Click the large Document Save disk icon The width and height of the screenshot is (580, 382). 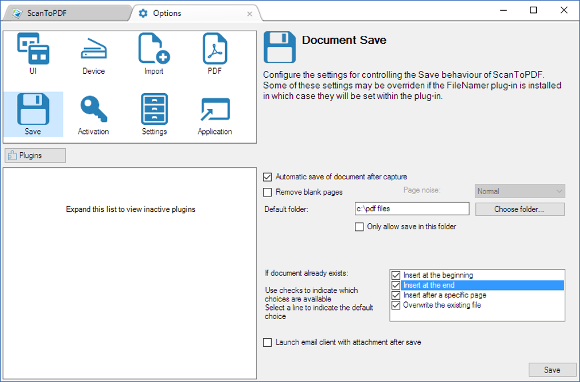click(x=279, y=47)
